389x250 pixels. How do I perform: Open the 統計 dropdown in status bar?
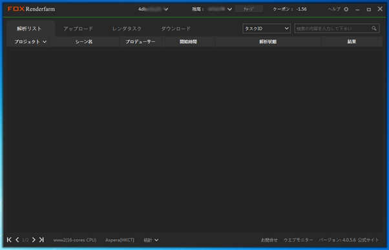pyautogui.click(x=151, y=240)
